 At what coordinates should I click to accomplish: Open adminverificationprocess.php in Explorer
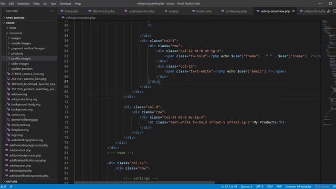coord(29,176)
